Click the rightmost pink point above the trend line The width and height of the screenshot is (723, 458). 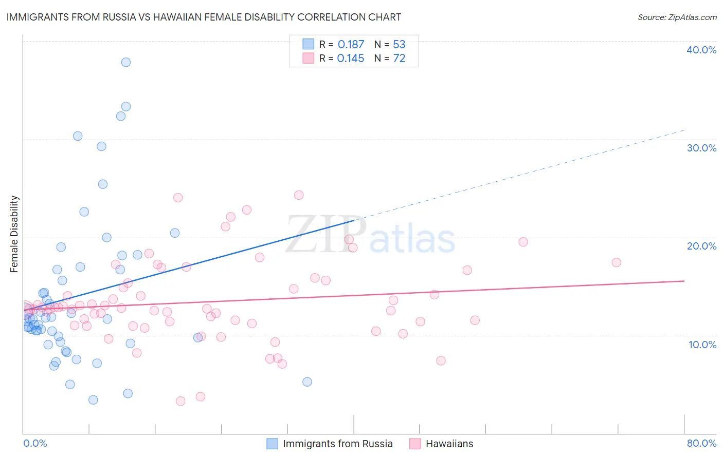tap(617, 262)
